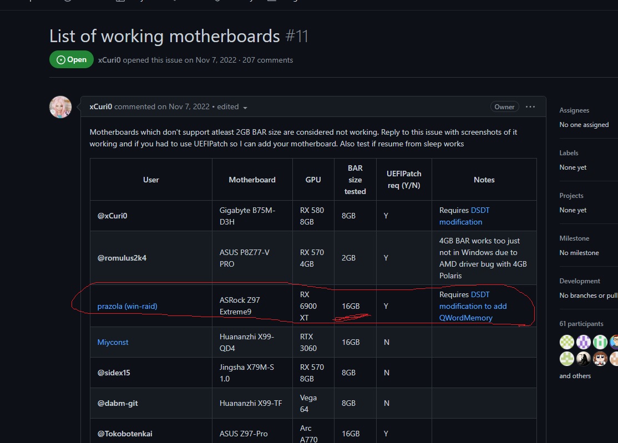The width and height of the screenshot is (618, 443).
Task: Click the @romulus2k4 user cell
Action: [151, 258]
